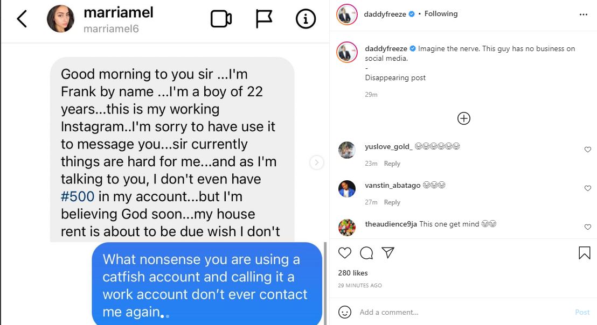Click the flag icon in chat header

[263, 19]
